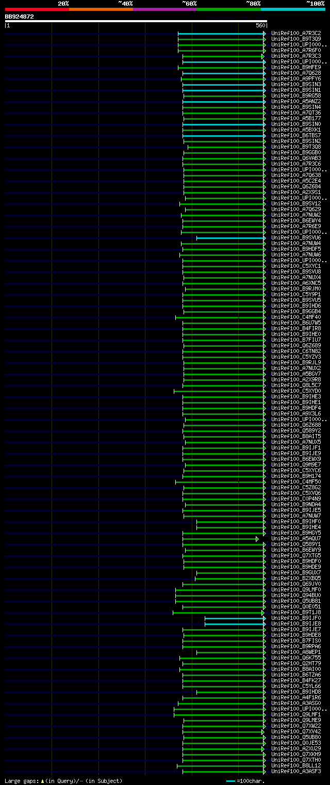The width and height of the screenshot is (330, 785).
Task: Choose the UniRef100_B9SV12 hit label
Action: 296,204
